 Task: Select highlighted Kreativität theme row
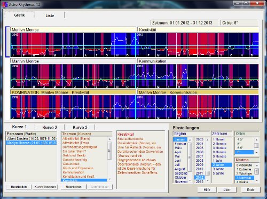pos(84,180)
